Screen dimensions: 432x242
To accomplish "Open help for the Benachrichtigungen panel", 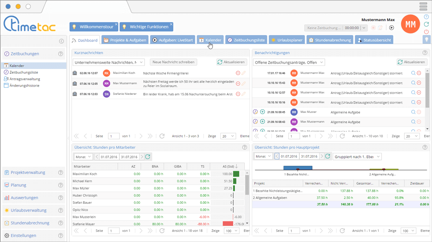I will click(x=426, y=53).
